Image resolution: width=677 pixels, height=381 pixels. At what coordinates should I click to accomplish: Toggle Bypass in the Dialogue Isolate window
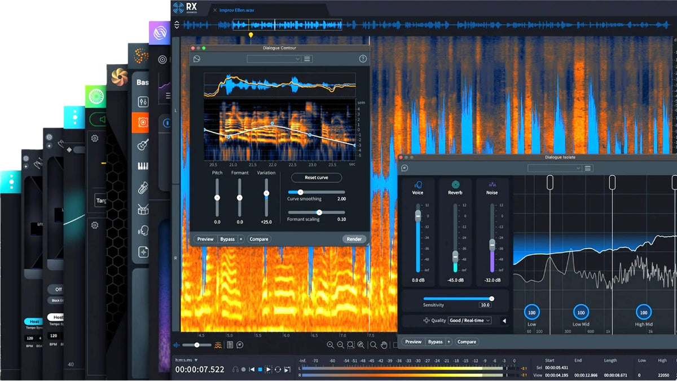click(x=435, y=342)
